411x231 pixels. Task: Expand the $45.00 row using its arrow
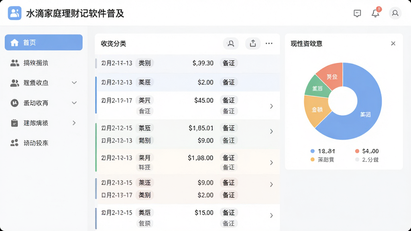click(272, 106)
